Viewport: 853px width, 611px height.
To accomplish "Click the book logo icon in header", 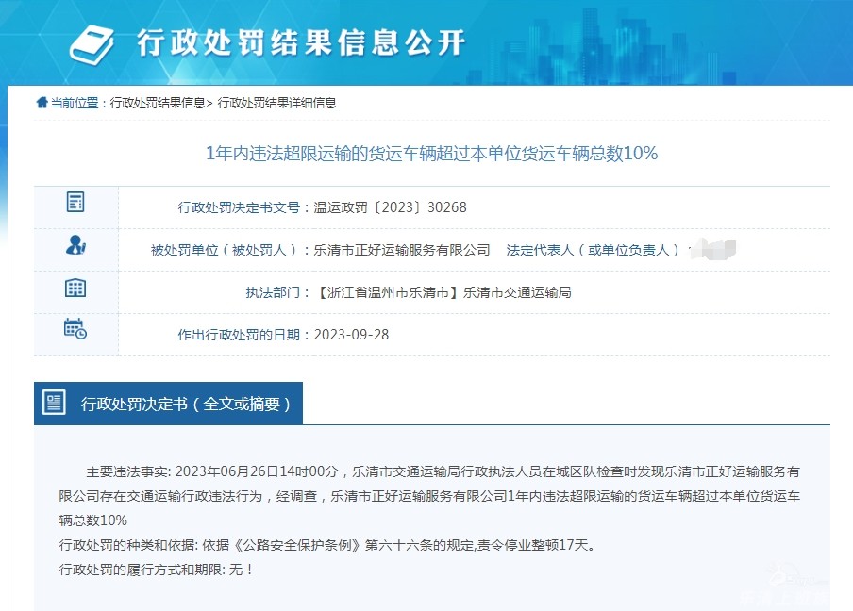I will [92, 45].
